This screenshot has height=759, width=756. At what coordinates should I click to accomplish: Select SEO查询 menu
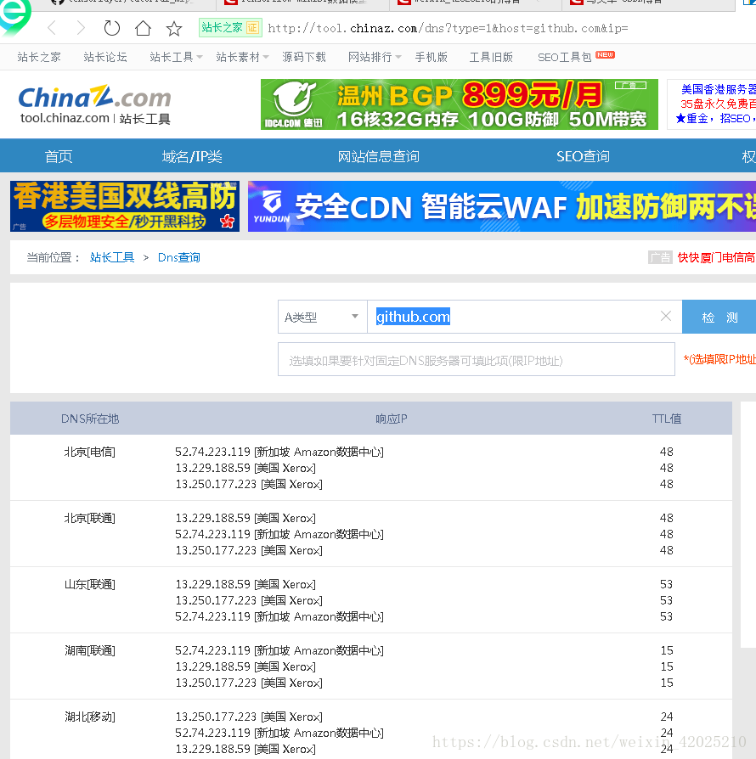tap(583, 156)
